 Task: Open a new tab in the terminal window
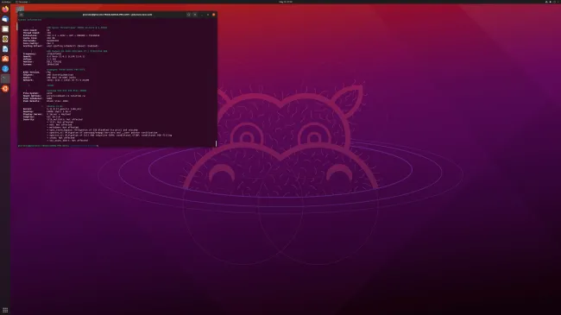(21, 15)
